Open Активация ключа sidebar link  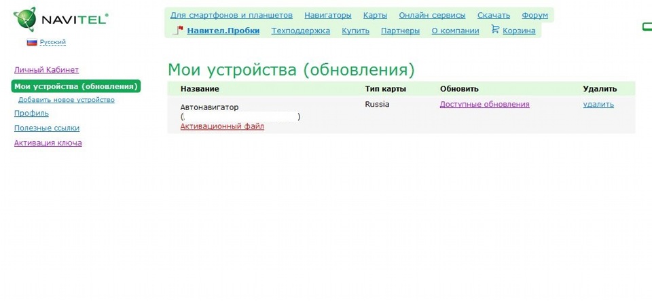48,143
